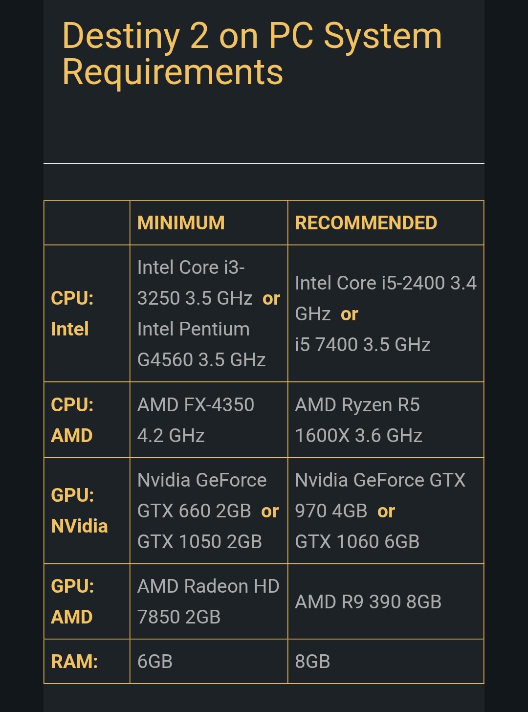Click the RAM: row label
This screenshot has height=712, width=528.
pyautogui.click(x=74, y=662)
